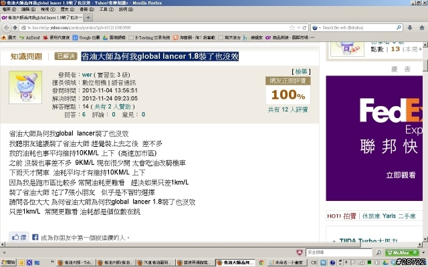Click the 開始 Start button
428x267 pixels.
click(9, 262)
